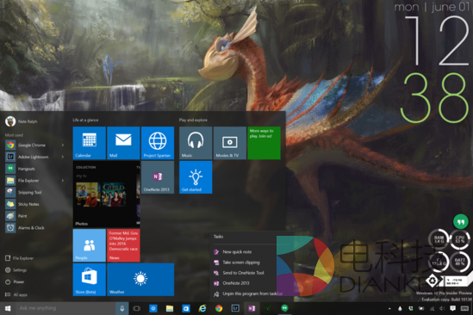Show All apps list
Screen dimensions: 473x315
pos(16,294)
